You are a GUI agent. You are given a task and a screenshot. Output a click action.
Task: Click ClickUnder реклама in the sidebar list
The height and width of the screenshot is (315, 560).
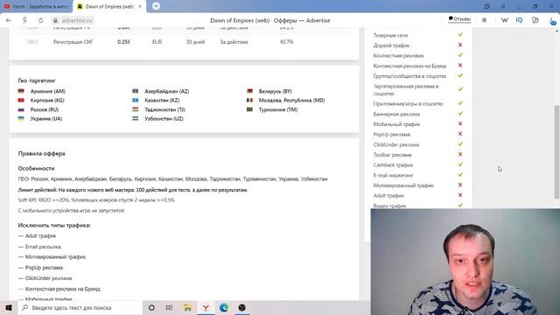click(x=396, y=144)
